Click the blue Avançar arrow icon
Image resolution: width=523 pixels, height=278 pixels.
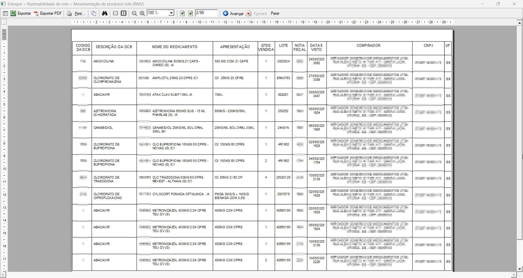[226, 13]
